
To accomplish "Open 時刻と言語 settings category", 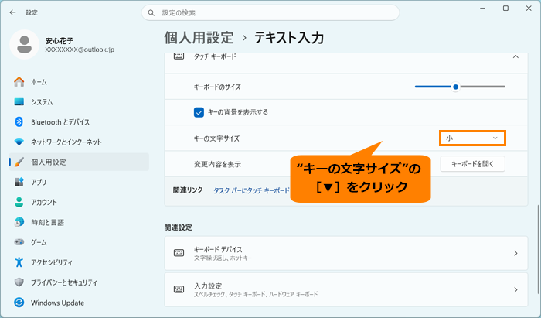I will pos(79,222).
